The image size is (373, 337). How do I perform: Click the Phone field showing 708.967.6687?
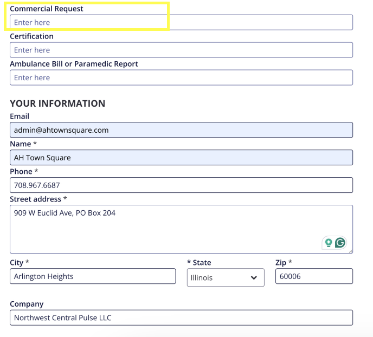point(181,185)
